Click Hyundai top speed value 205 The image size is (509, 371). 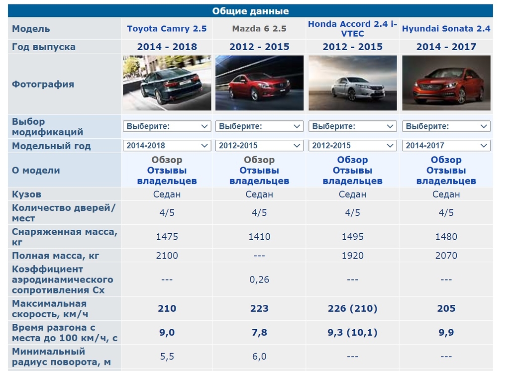(x=446, y=308)
